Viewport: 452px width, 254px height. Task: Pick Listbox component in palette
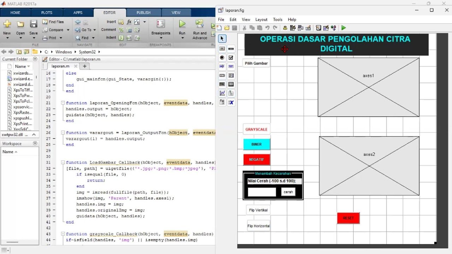231,75
